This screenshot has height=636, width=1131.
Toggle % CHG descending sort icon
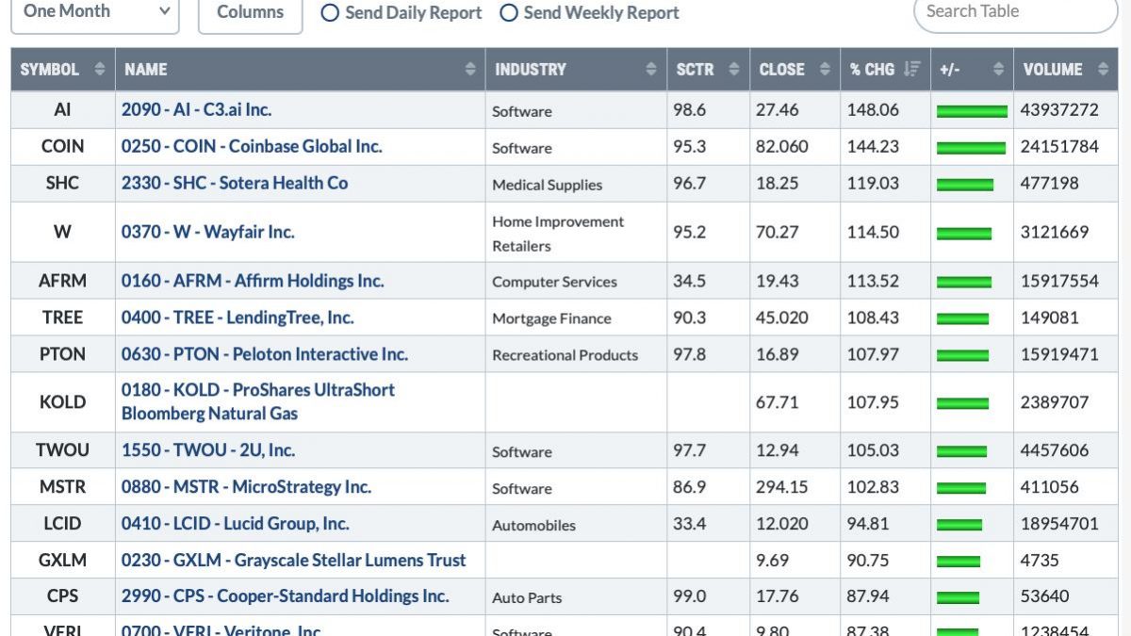click(911, 70)
